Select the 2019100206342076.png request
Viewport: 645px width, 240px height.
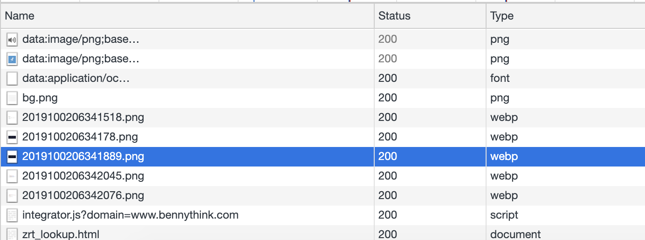pos(83,196)
